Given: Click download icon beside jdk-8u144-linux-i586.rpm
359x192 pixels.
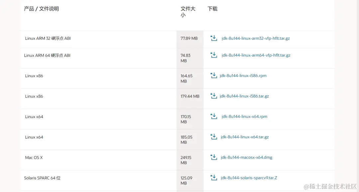Looking at the screenshot, I should click(x=214, y=76).
